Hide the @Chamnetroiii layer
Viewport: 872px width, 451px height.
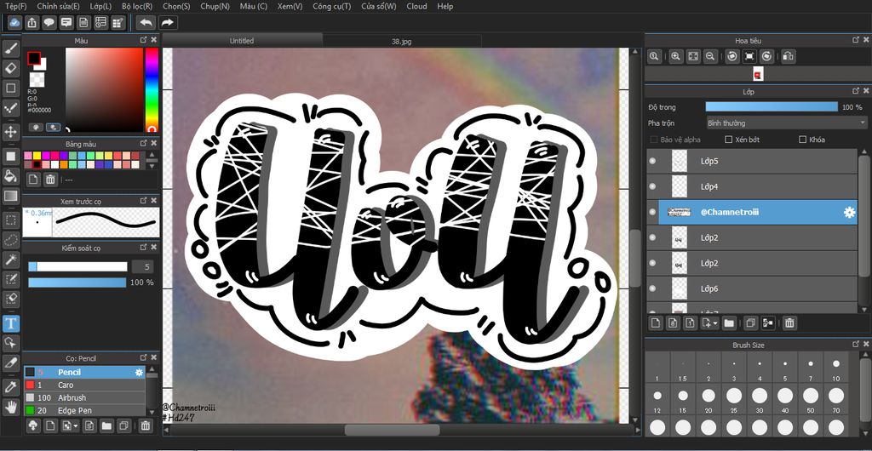[x=652, y=212]
